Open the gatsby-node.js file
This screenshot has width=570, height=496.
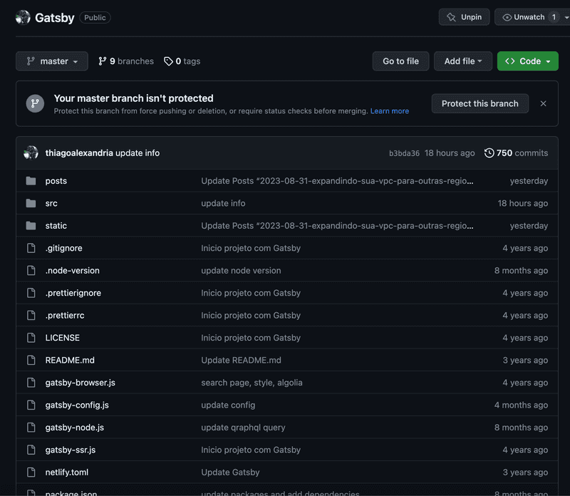click(x=75, y=428)
